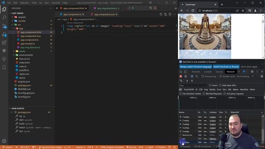Open the File menu in VS Code

(x=9, y=3)
